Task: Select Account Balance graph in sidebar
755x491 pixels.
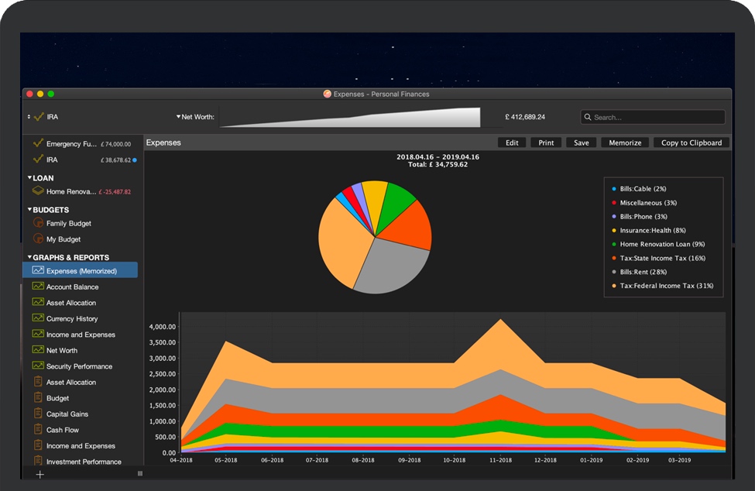Action: 72,287
